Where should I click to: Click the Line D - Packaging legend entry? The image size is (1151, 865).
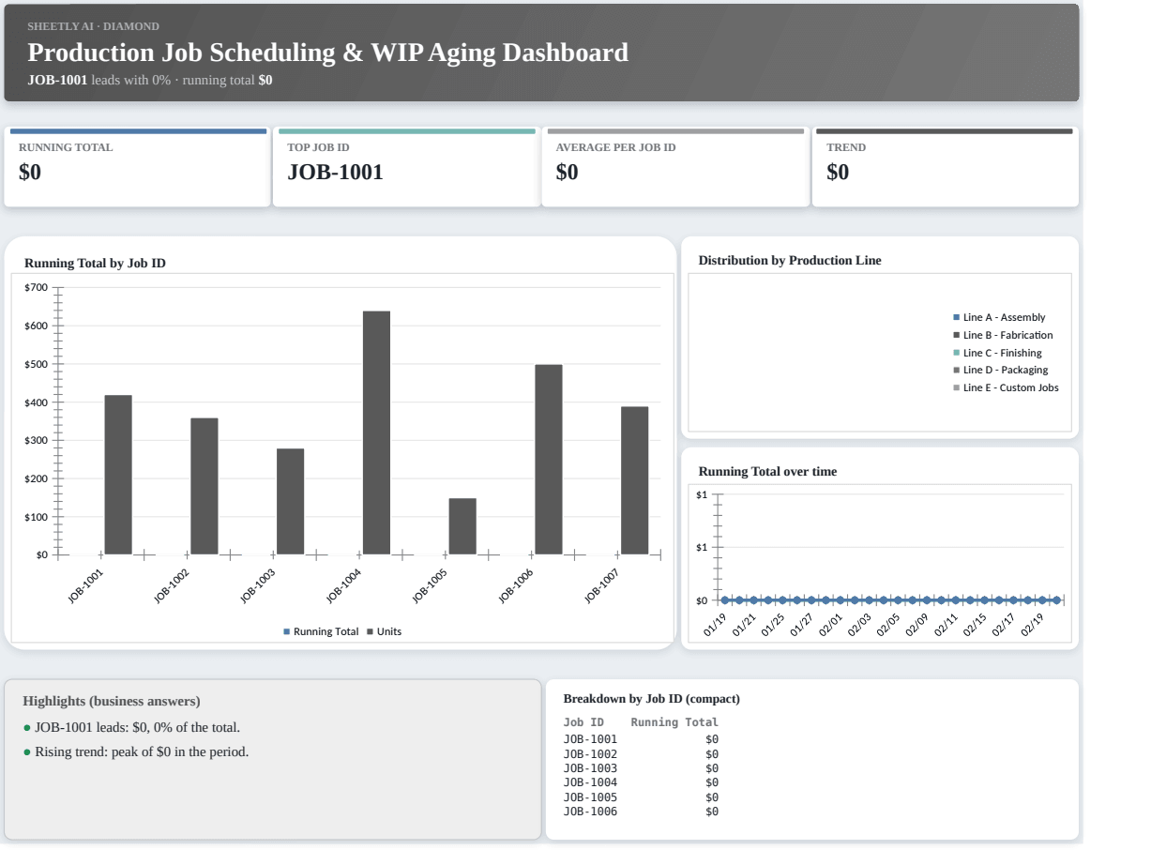click(x=1000, y=370)
